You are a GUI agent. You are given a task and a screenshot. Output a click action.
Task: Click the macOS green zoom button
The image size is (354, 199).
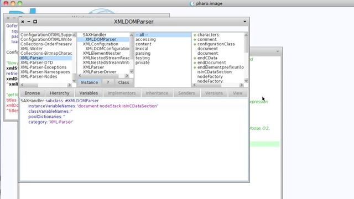(20, 3)
